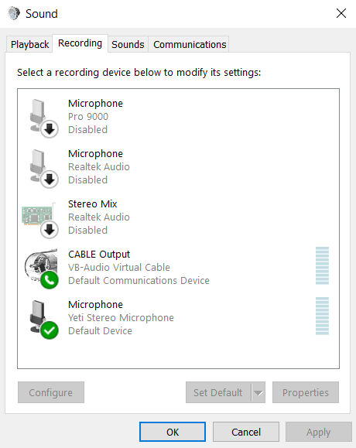Click the green checkmark badge on Yeti microphone

(50, 330)
